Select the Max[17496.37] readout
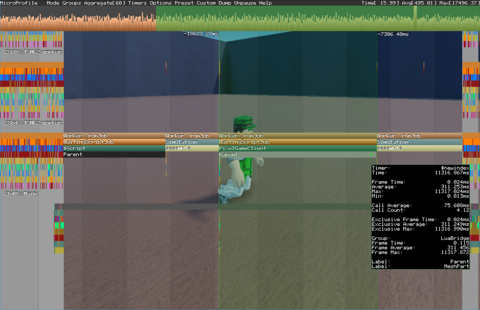This screenshot has width=480, height=310. (x=459, y=3)
